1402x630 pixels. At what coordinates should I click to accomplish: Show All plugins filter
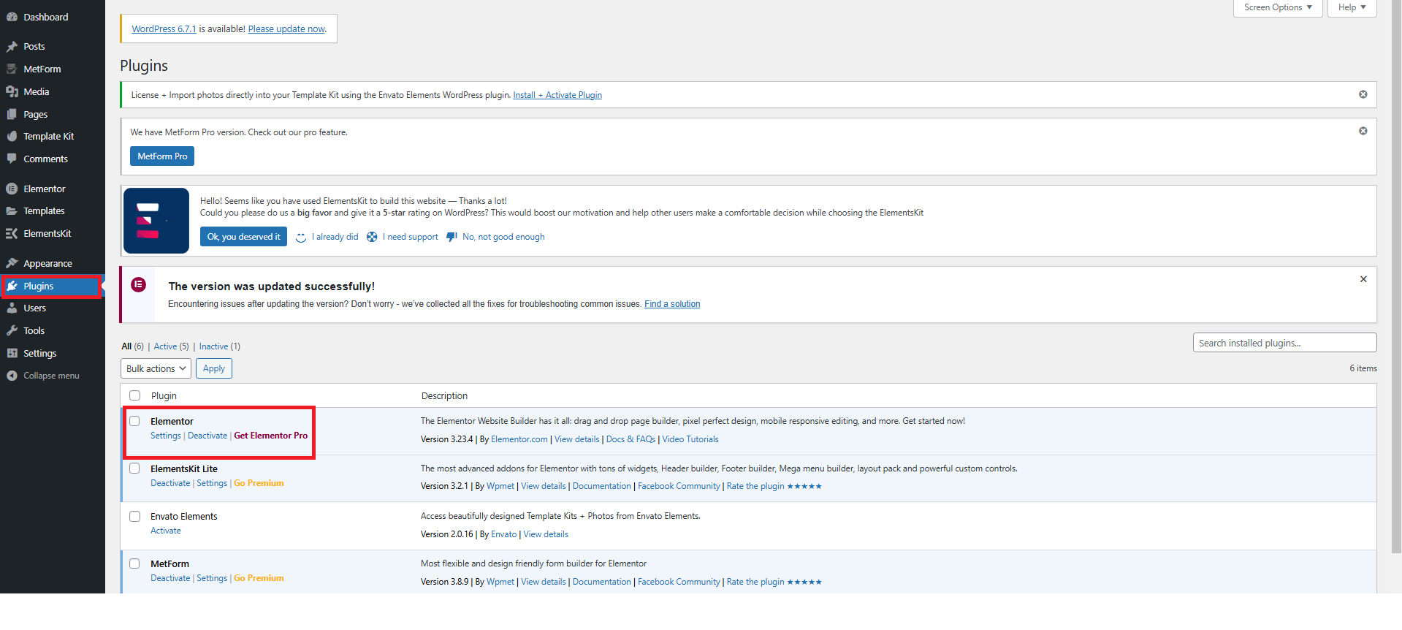[x=132, y=346]
